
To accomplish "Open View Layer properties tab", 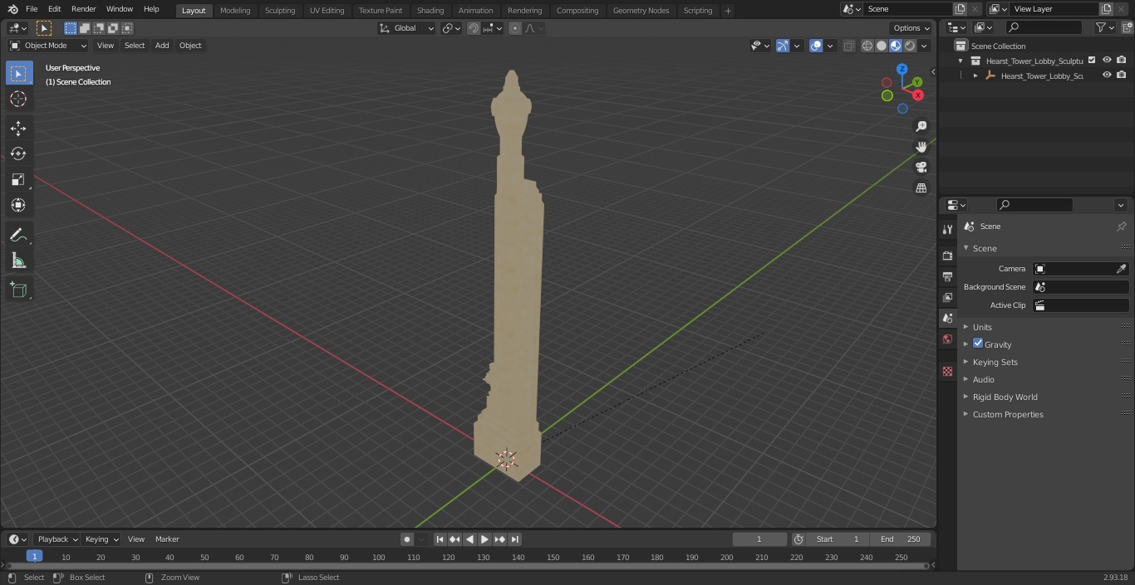I will (x=947, y=297).
